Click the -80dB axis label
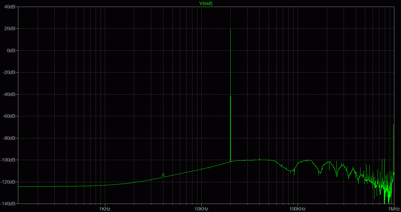 pos(9,138)
